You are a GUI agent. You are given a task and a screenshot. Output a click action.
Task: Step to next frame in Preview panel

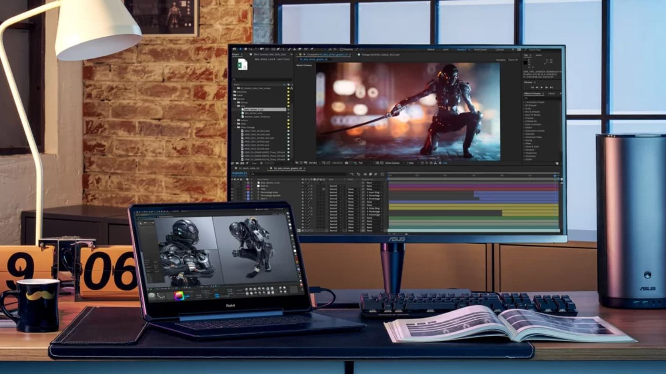(x=547, y=88)
